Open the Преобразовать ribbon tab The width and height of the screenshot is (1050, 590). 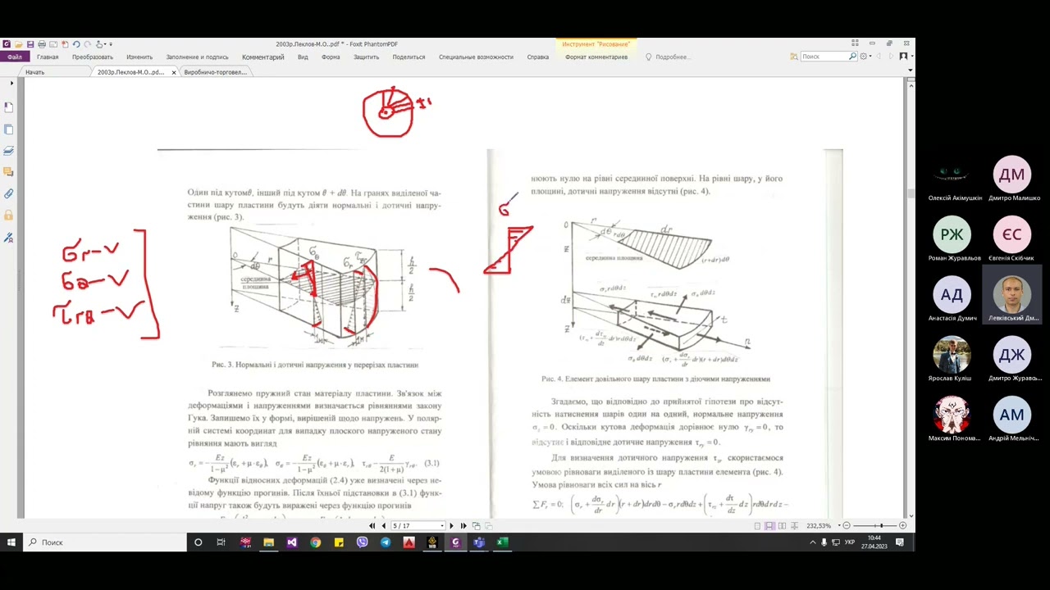coord(93,57)
